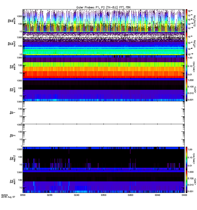
Task: Click the 0340 time axis label
Action: (x=157, y=195)
